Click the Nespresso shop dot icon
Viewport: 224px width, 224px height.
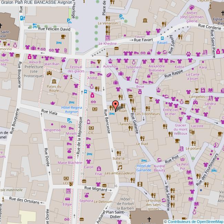tap(52, 124)
